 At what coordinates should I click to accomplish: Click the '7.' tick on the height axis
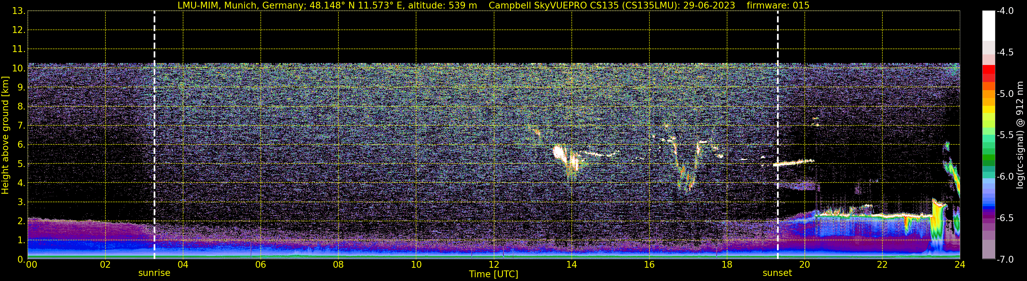[21, 126]
